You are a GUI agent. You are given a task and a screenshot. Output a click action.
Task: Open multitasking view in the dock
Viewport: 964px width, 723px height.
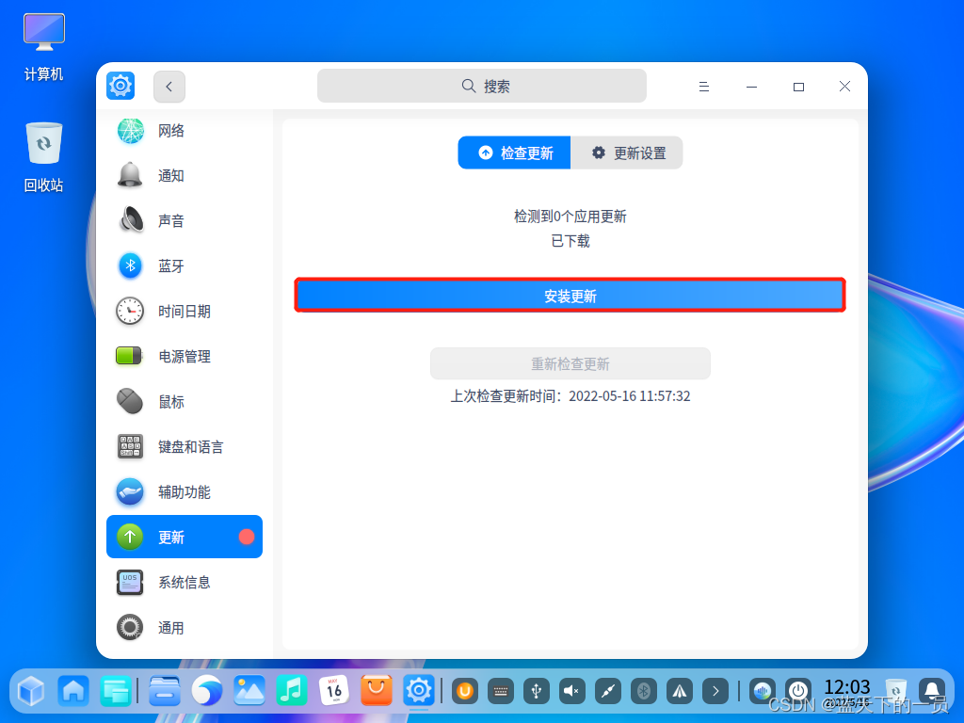(x=116, y=691)
